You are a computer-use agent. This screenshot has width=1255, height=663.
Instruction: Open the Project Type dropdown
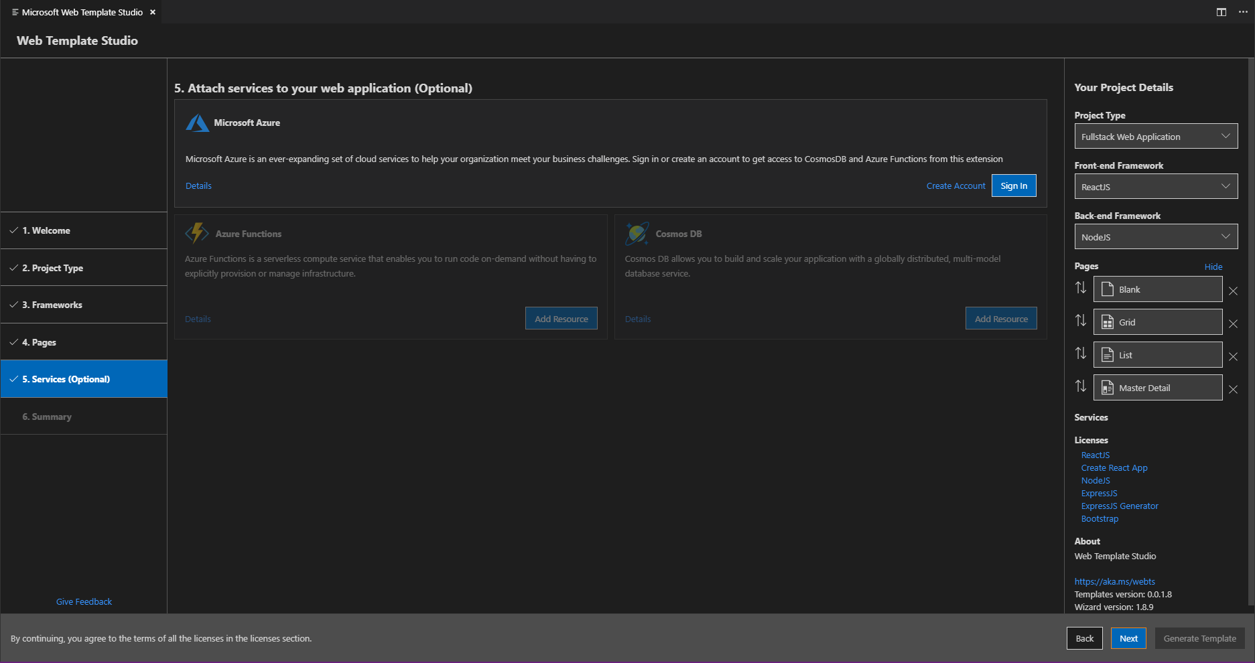click(1156, 137)
